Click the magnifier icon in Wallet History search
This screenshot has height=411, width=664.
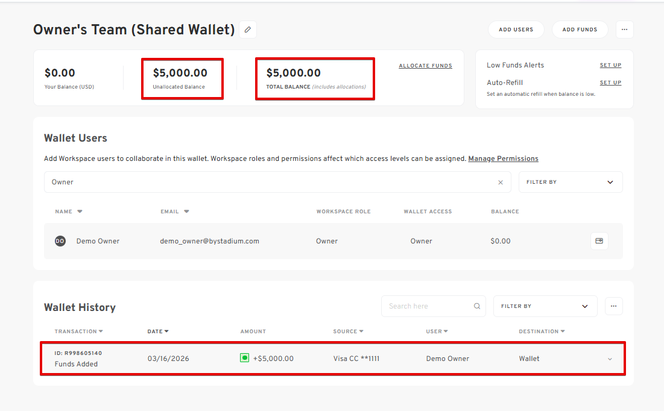[x=477, y=306]
